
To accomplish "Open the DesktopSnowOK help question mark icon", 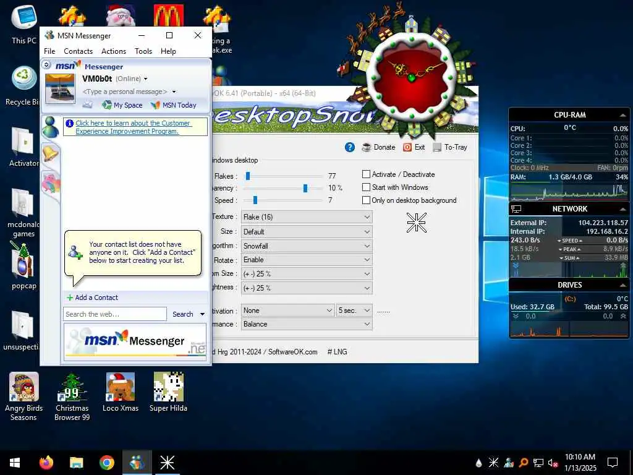I will click(350, 147).
